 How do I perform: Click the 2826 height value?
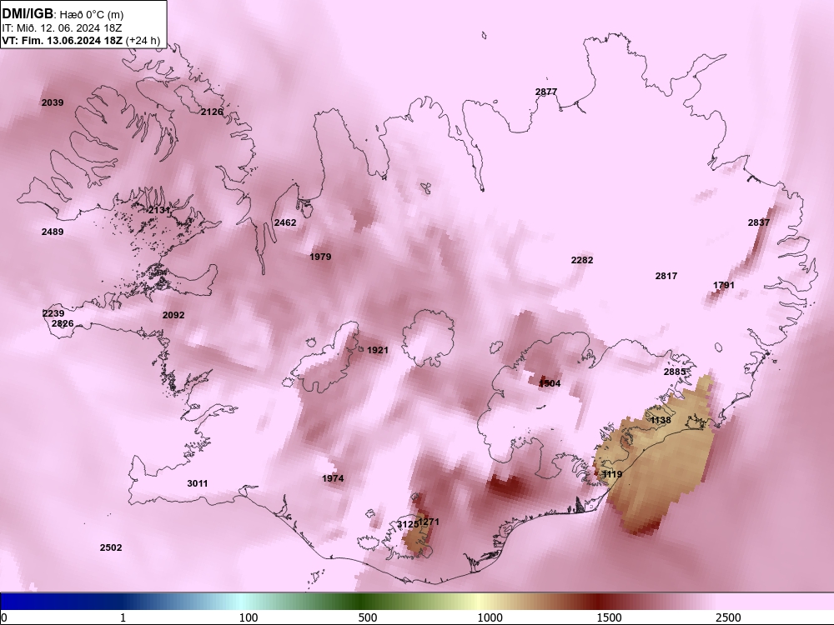point(63,323)
